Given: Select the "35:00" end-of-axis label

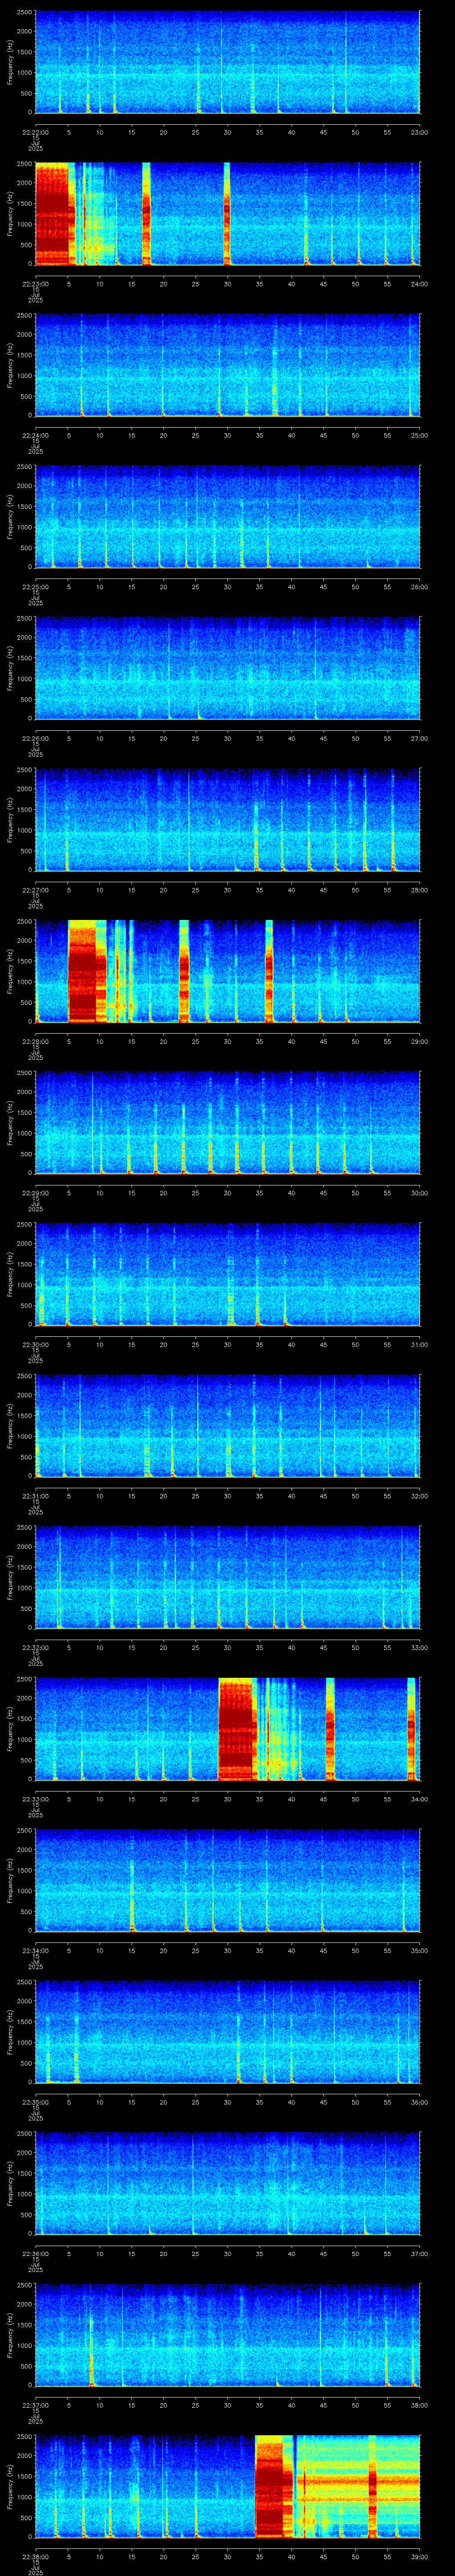Looking at the screenshot, I should [419, 1950].
